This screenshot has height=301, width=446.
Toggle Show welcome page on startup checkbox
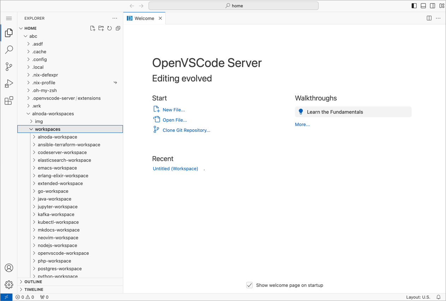pos(250,285)
